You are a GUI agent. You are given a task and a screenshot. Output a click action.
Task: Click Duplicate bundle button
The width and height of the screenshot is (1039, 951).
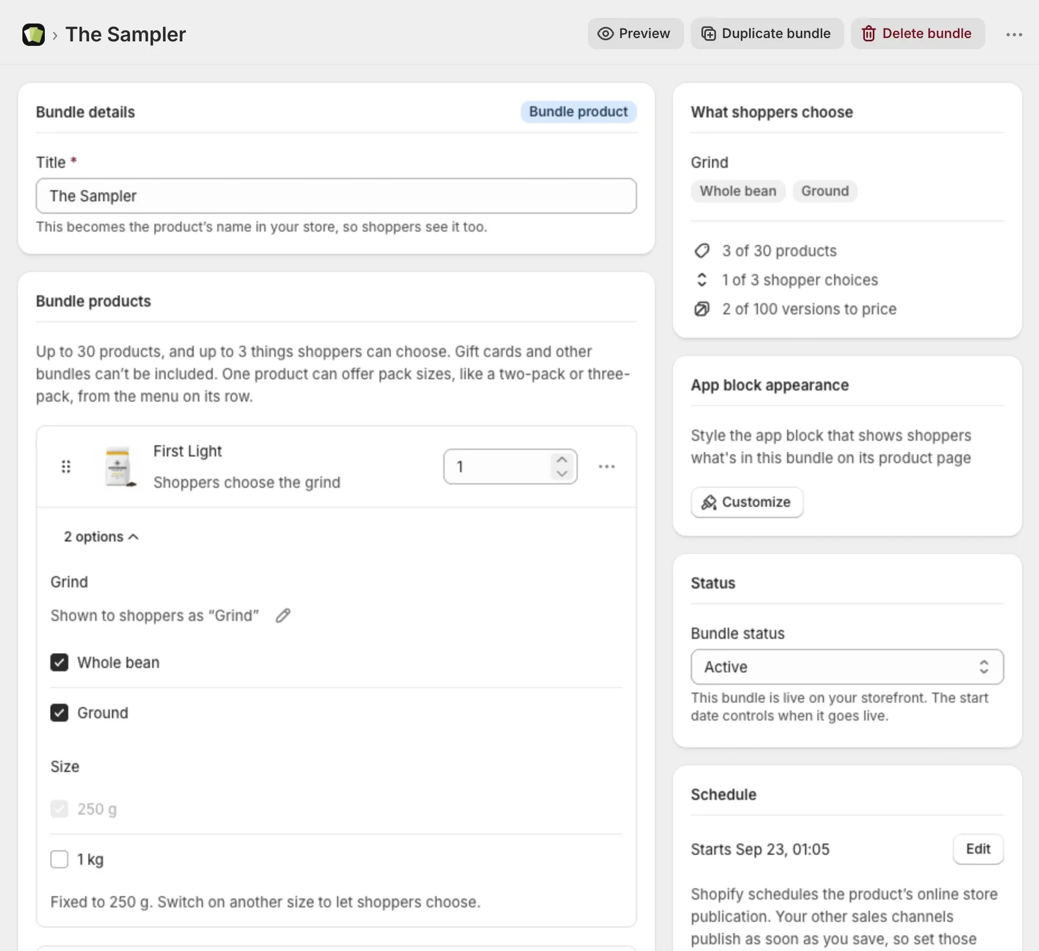click(x=767, y=34)
